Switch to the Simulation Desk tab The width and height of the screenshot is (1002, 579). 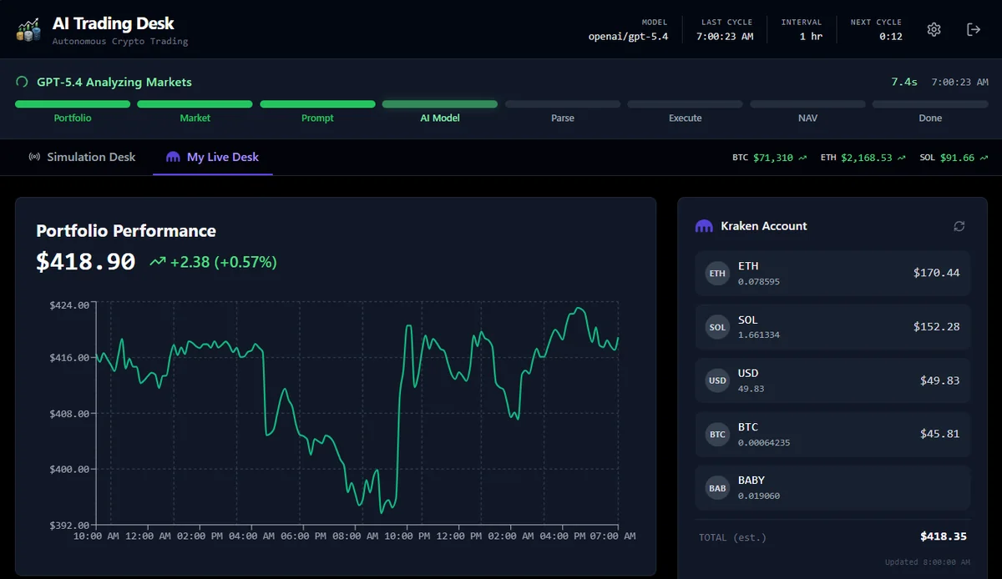(82, 157)
